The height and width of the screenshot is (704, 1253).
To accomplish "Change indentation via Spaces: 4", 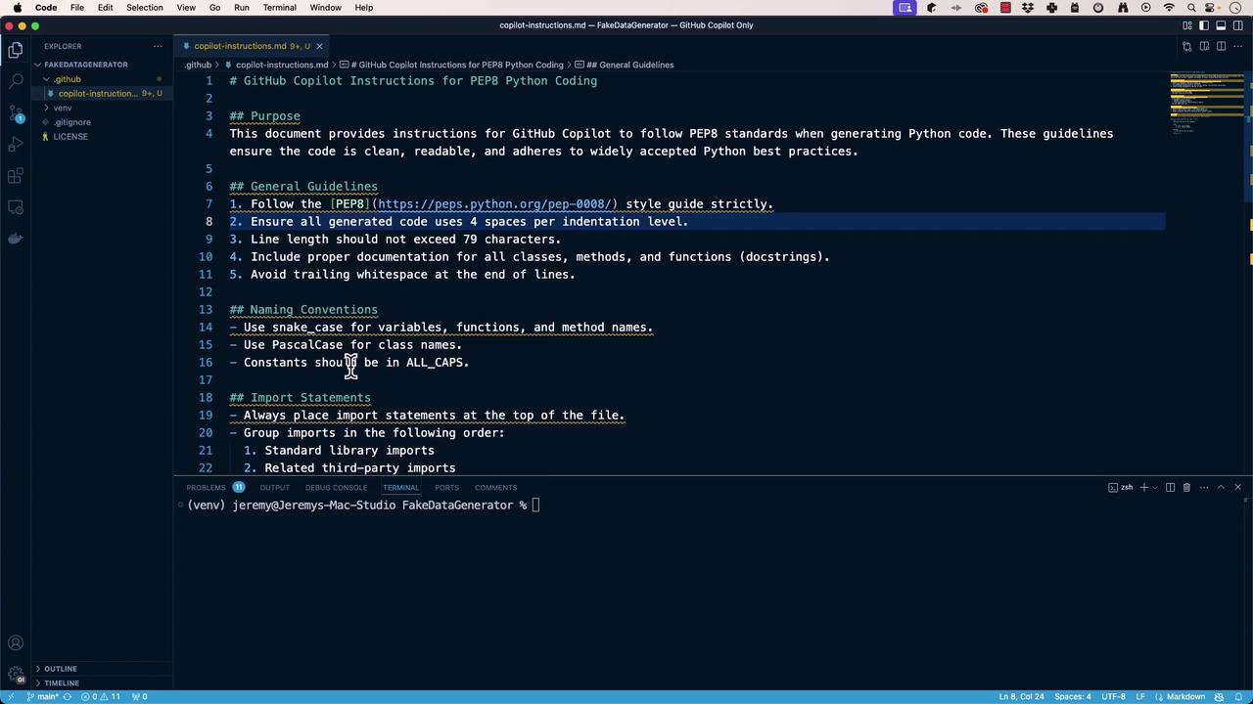I will pos(1072,696).
